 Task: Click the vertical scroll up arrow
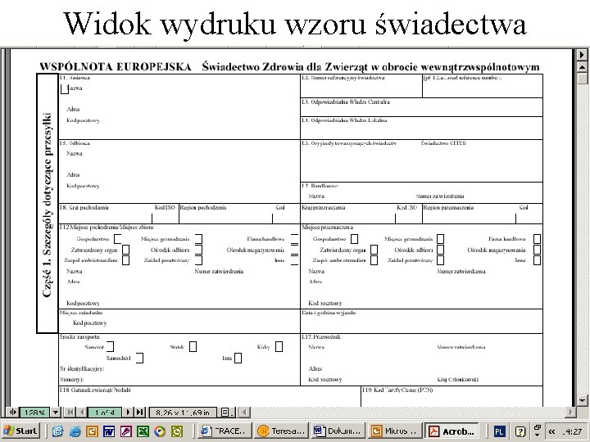click(x=582, y=67)
